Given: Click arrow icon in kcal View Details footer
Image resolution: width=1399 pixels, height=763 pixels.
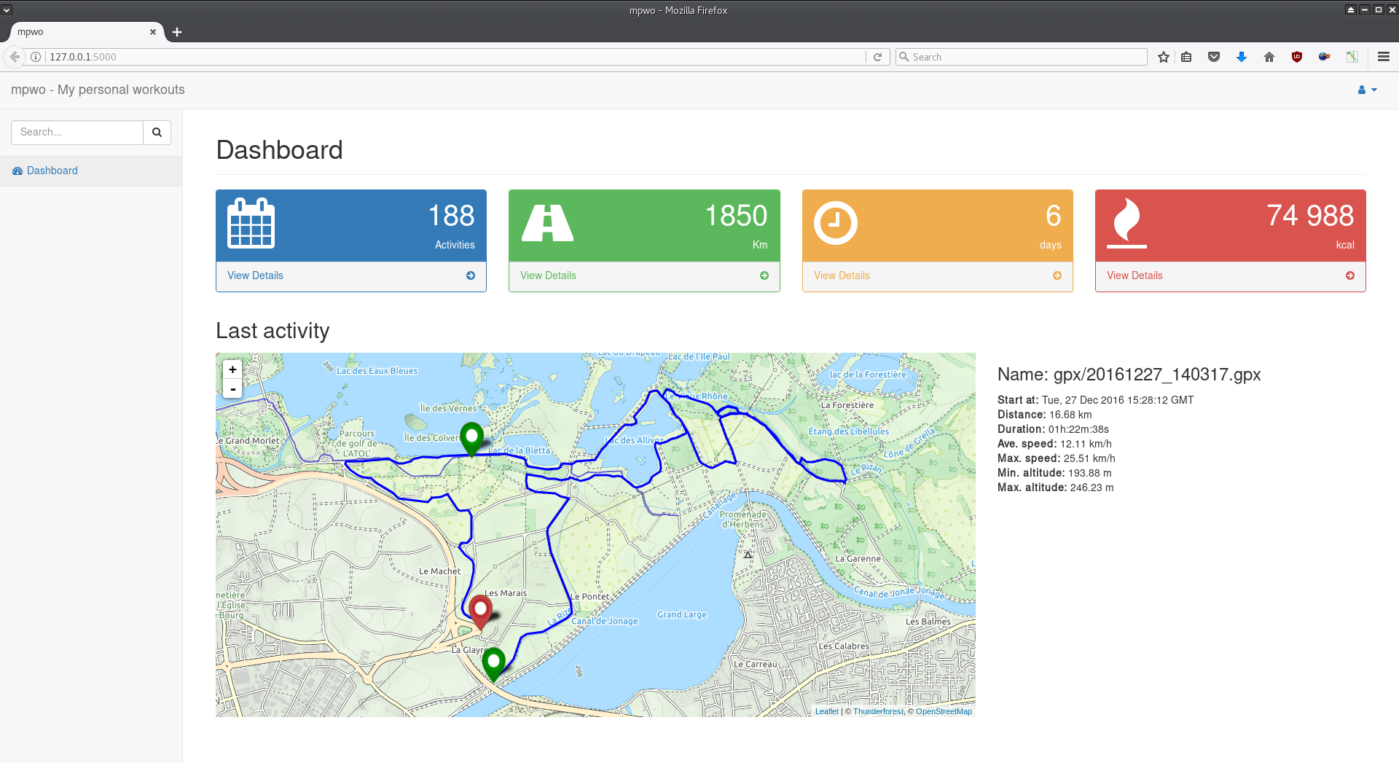Looking at the screenshot, I should click(x=1350, y=275).
